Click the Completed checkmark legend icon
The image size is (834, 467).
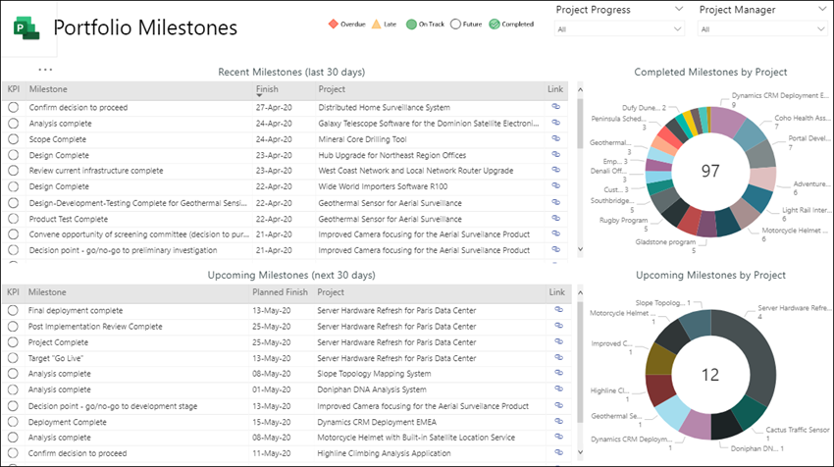pyautogui.click(x=495, y=24)
